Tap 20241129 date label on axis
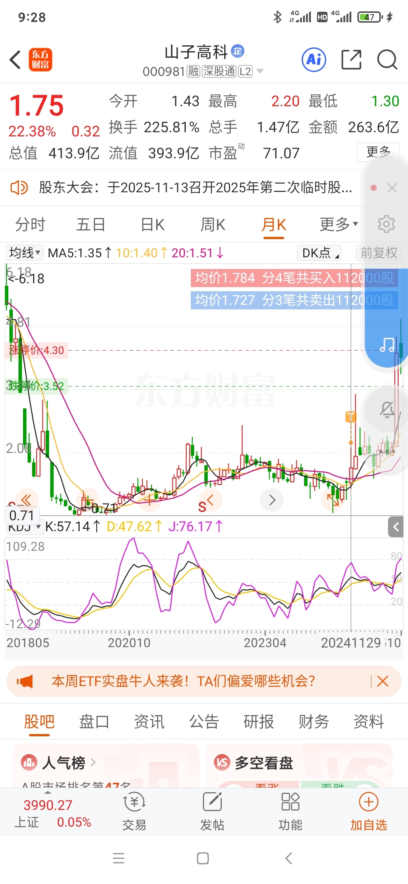The width and height of the screenshot is (408, 884). (x=351, y=643)
